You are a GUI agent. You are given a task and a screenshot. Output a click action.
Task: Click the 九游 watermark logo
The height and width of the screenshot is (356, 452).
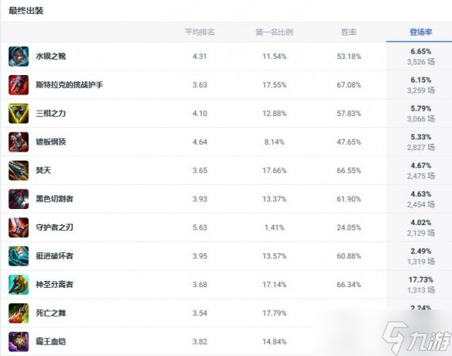417,338
